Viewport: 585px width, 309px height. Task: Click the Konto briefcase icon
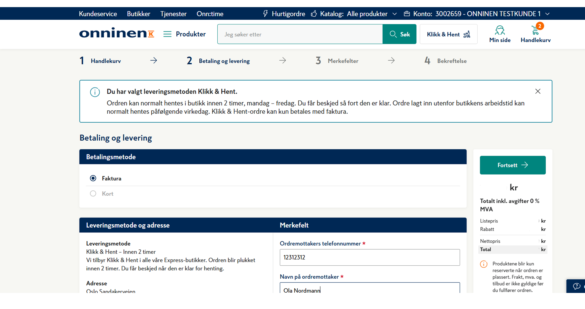[407, 14]
